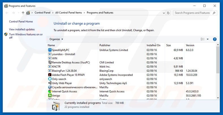Open the recent locations dropdown arrow
223x115 pixels.
click(x=18, y=13)
